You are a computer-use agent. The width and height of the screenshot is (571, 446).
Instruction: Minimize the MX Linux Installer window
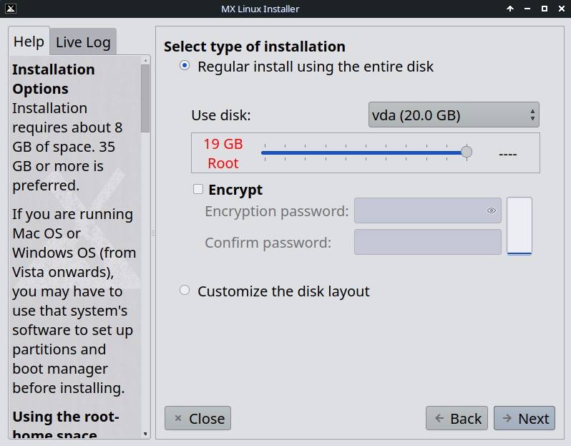pyautogui.click(x=527, y=9)
